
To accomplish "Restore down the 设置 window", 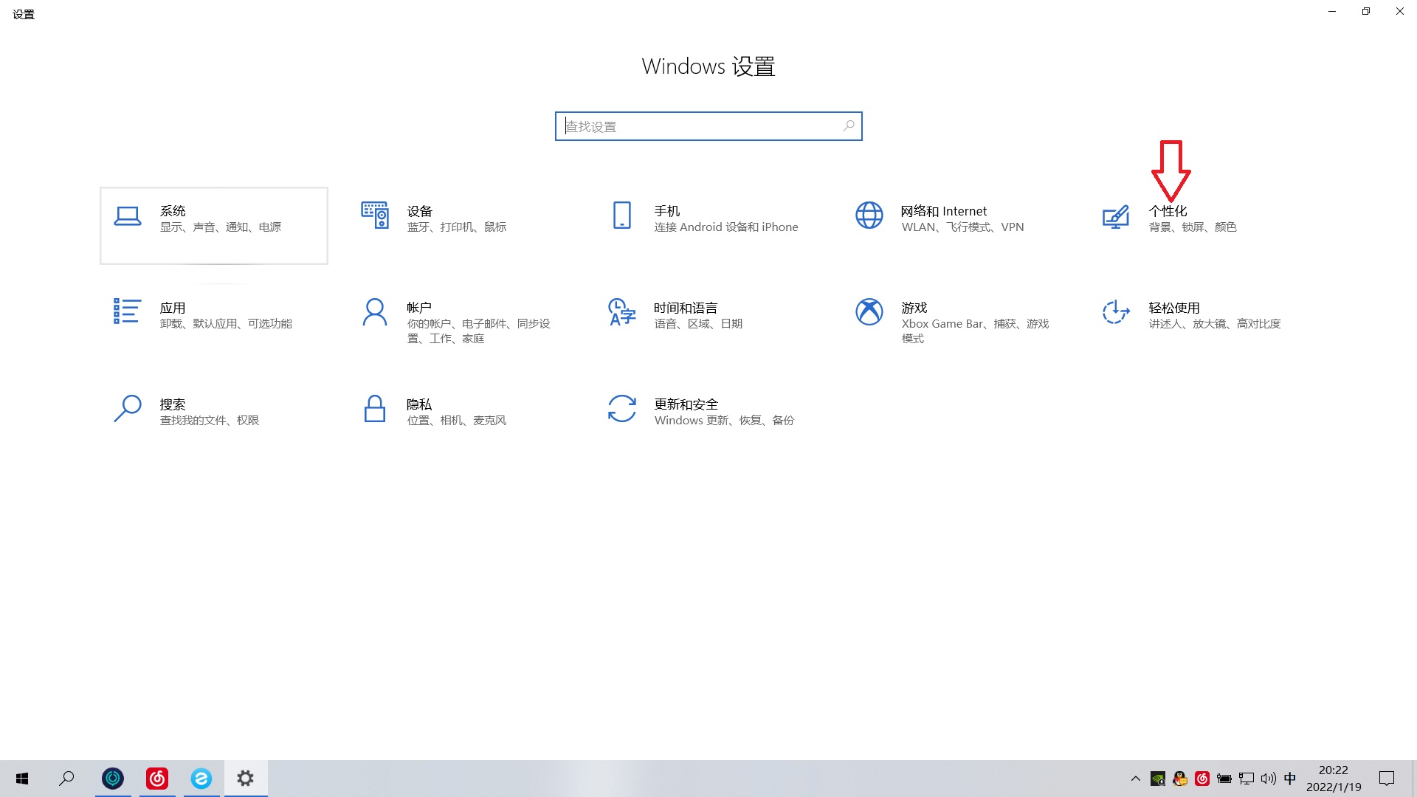I will [1366, 11].
